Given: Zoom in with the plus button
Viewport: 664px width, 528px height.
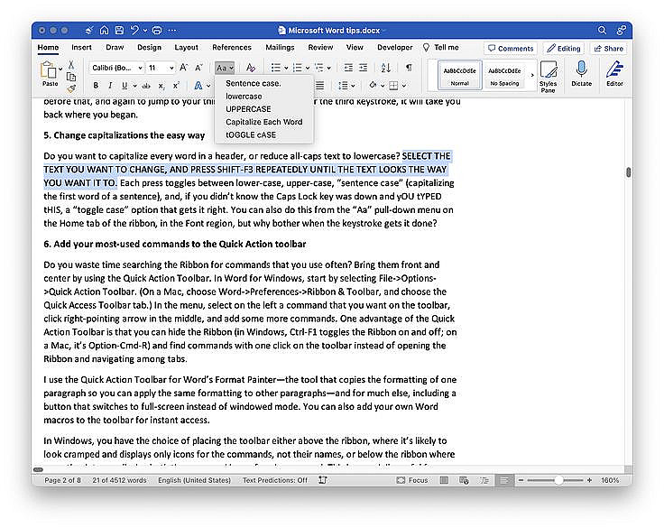Looking at the screenshot, I should tap(589, 480).
